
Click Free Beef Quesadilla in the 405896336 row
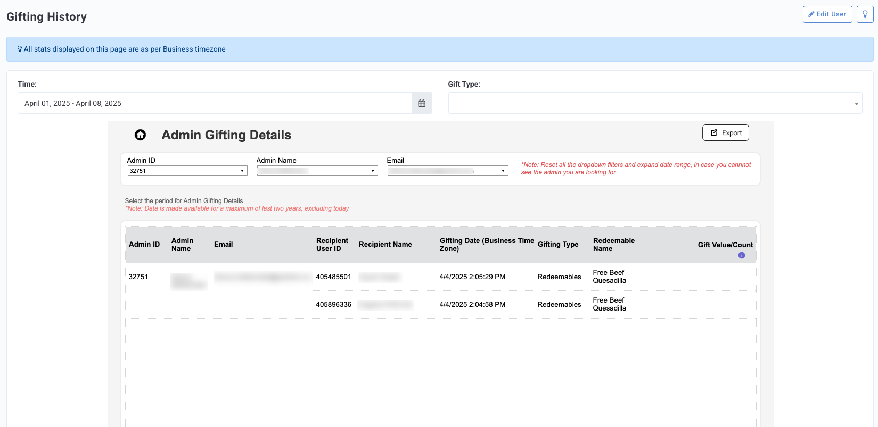(x=610, y=304)
